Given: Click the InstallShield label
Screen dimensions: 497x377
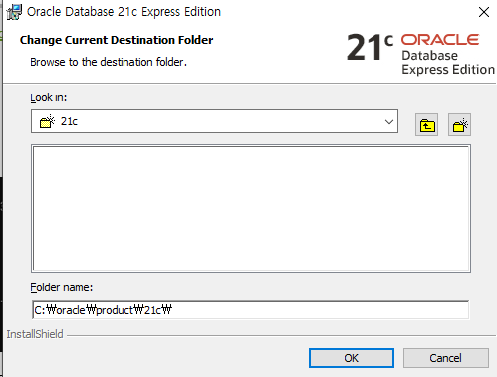Looking at the screenshot, I should point(35,334).
